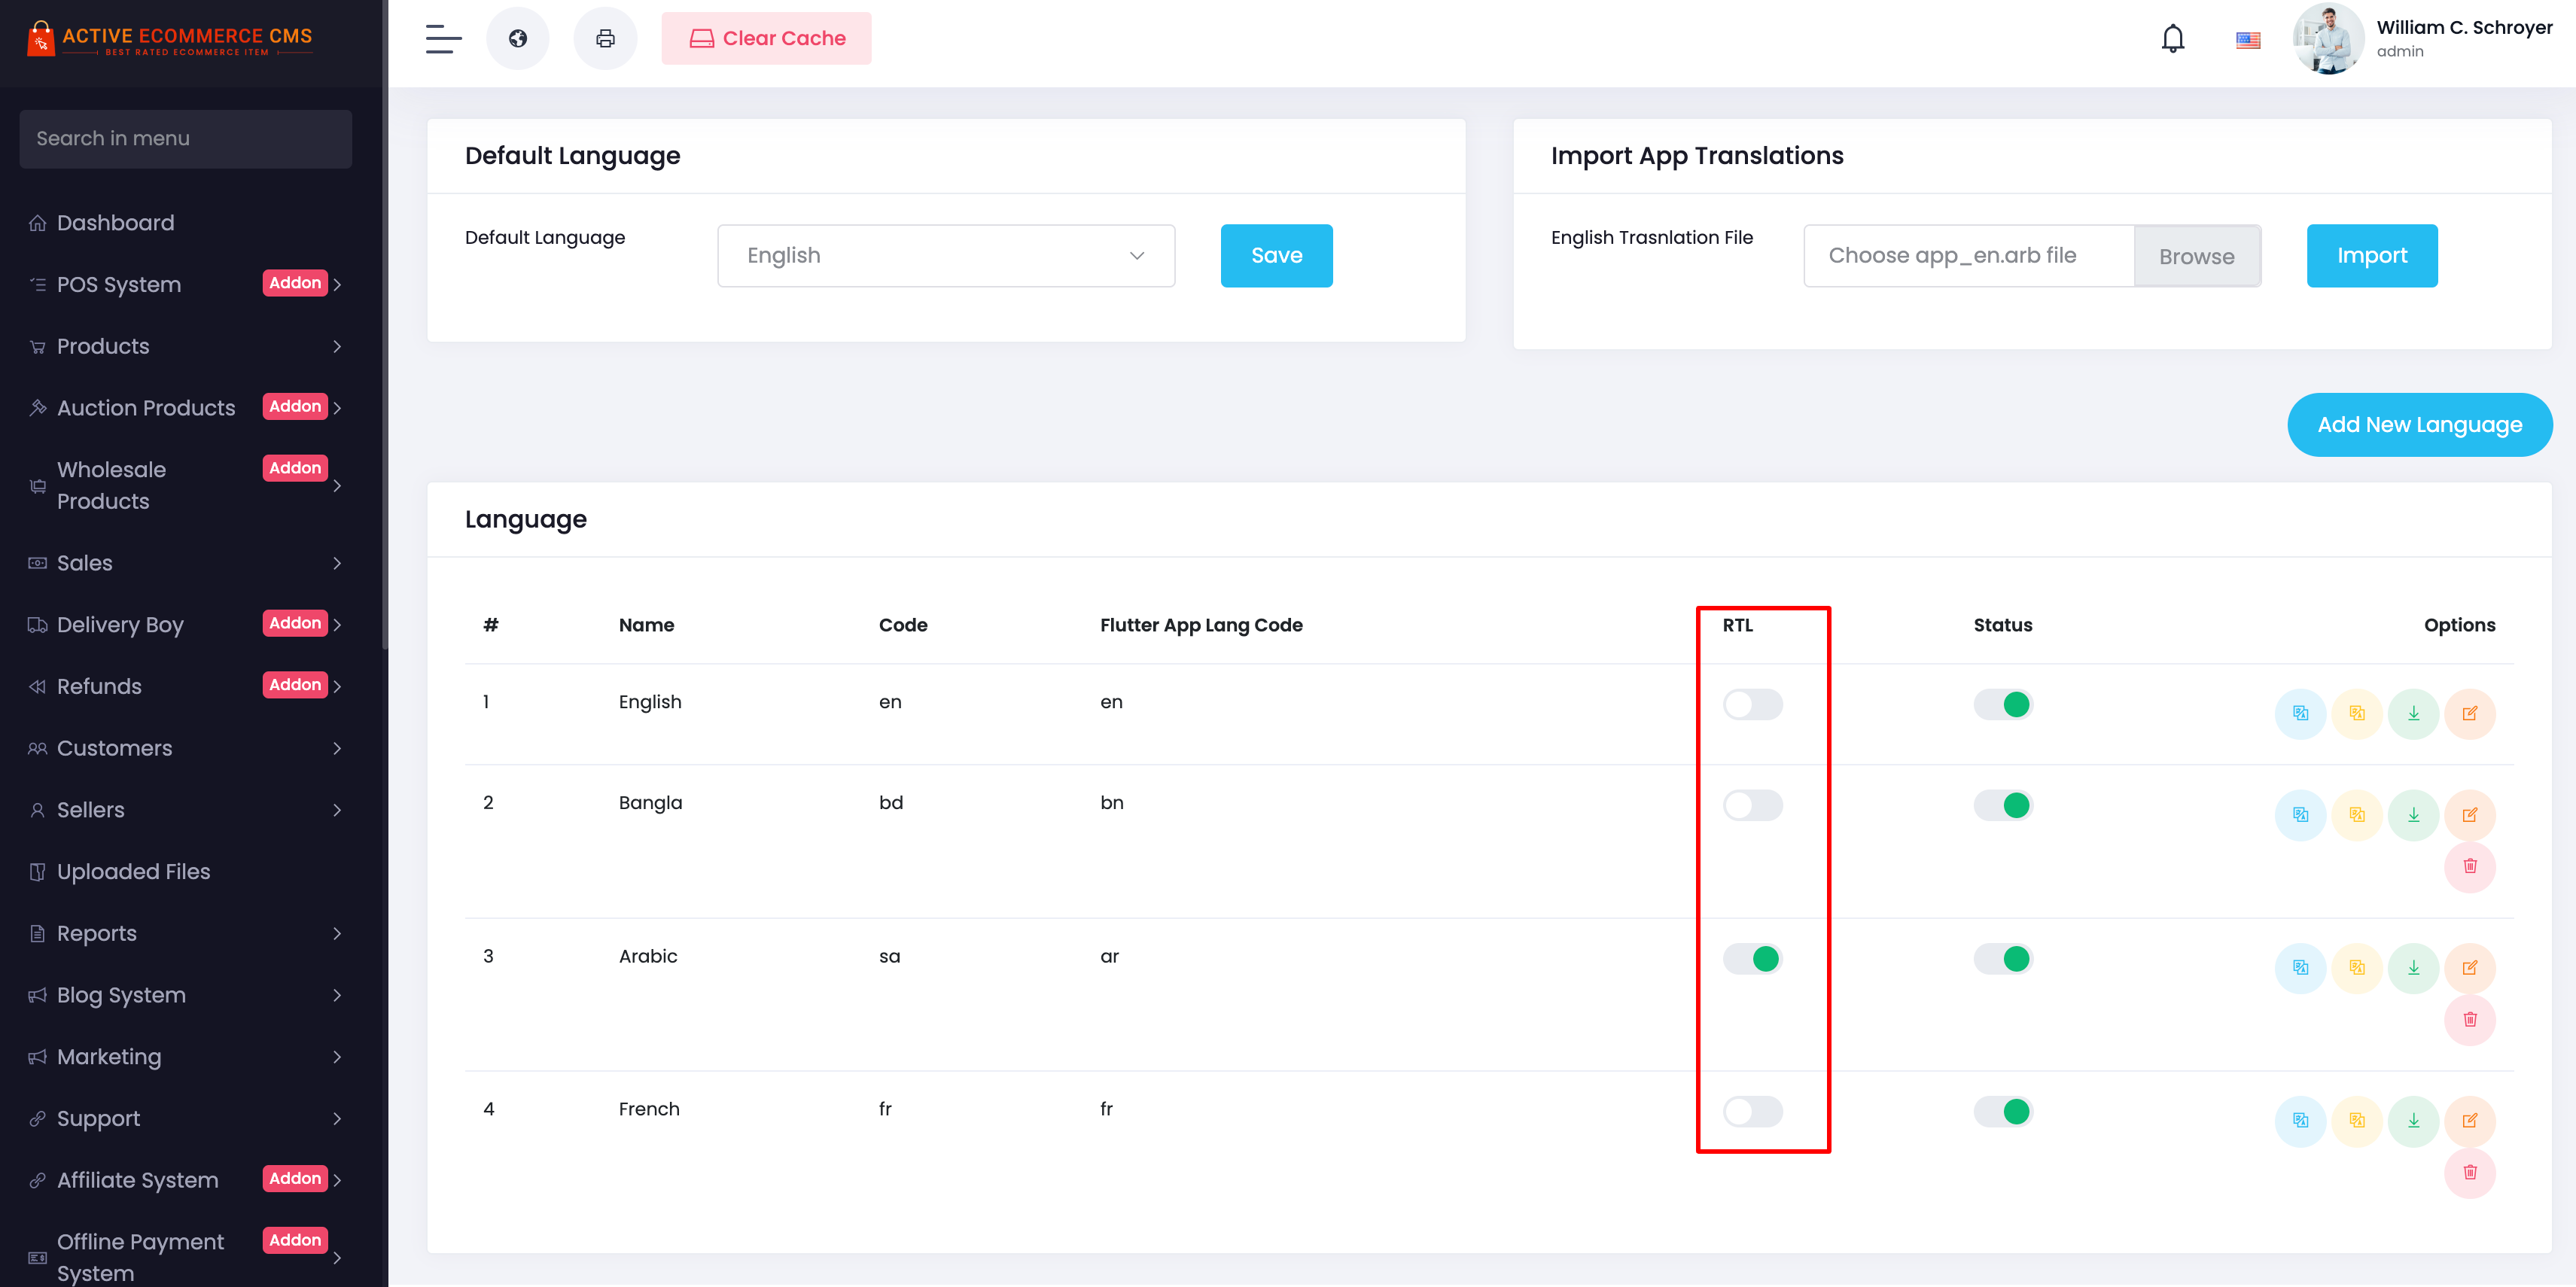Disable RTL switch for Arabic
This screenshot has width=2576, height=1287.
coord(1752,958)
